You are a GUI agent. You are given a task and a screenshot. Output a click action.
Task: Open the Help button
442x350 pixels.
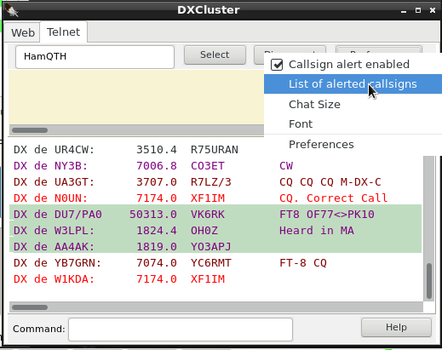396,327
